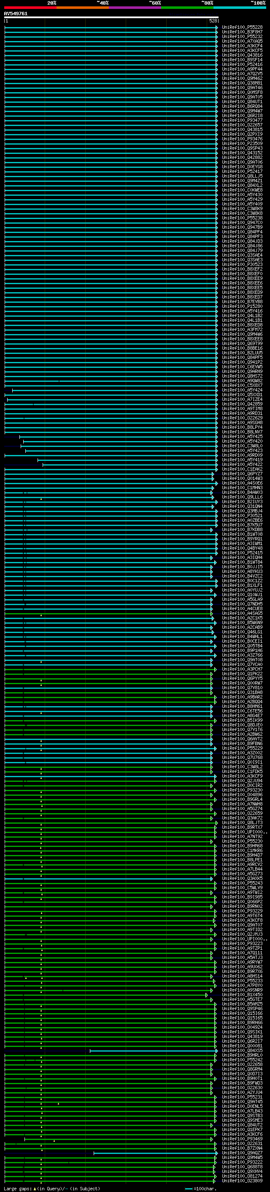Choose the UniRef100_P93477 entry

242,121
